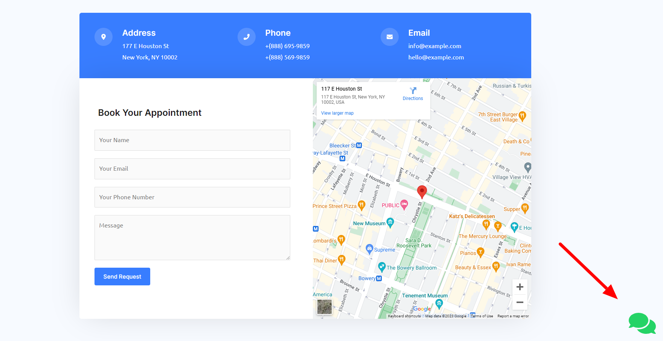Click Sara D. Roosevelt Park label
The width and height of the screenshot is (663, 341).
(x=414, y=243)
